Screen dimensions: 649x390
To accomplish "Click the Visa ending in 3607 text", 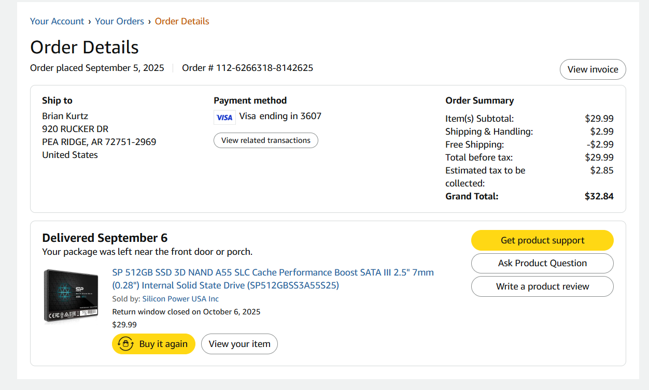I will tap(280, 116).
